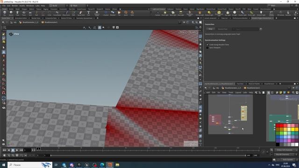Select the Tube shelf tool
Screen dimensions: 299x168
[x=17, y=13]
